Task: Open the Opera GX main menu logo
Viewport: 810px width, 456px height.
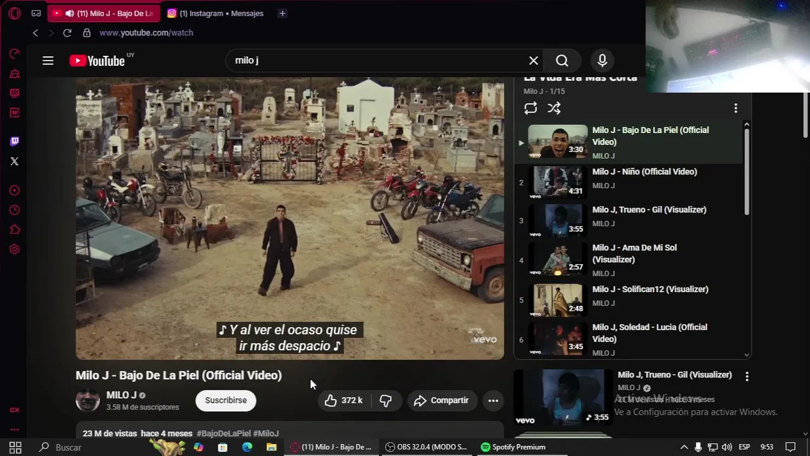Action: (x=15, y=13)
